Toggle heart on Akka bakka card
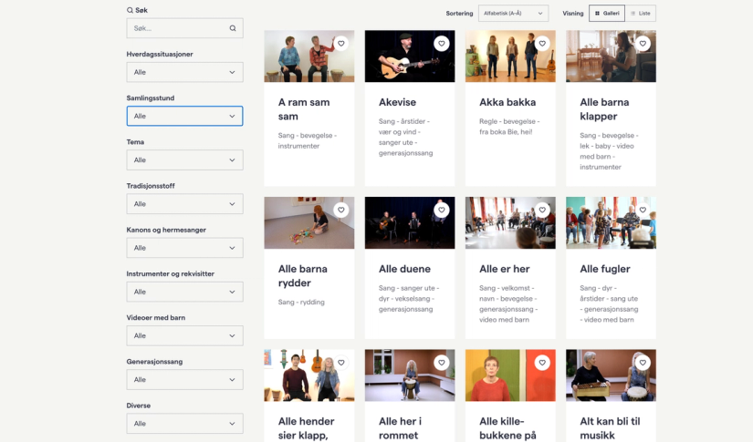The width and height of the screenshot is (753, 442). click(542, 44)
